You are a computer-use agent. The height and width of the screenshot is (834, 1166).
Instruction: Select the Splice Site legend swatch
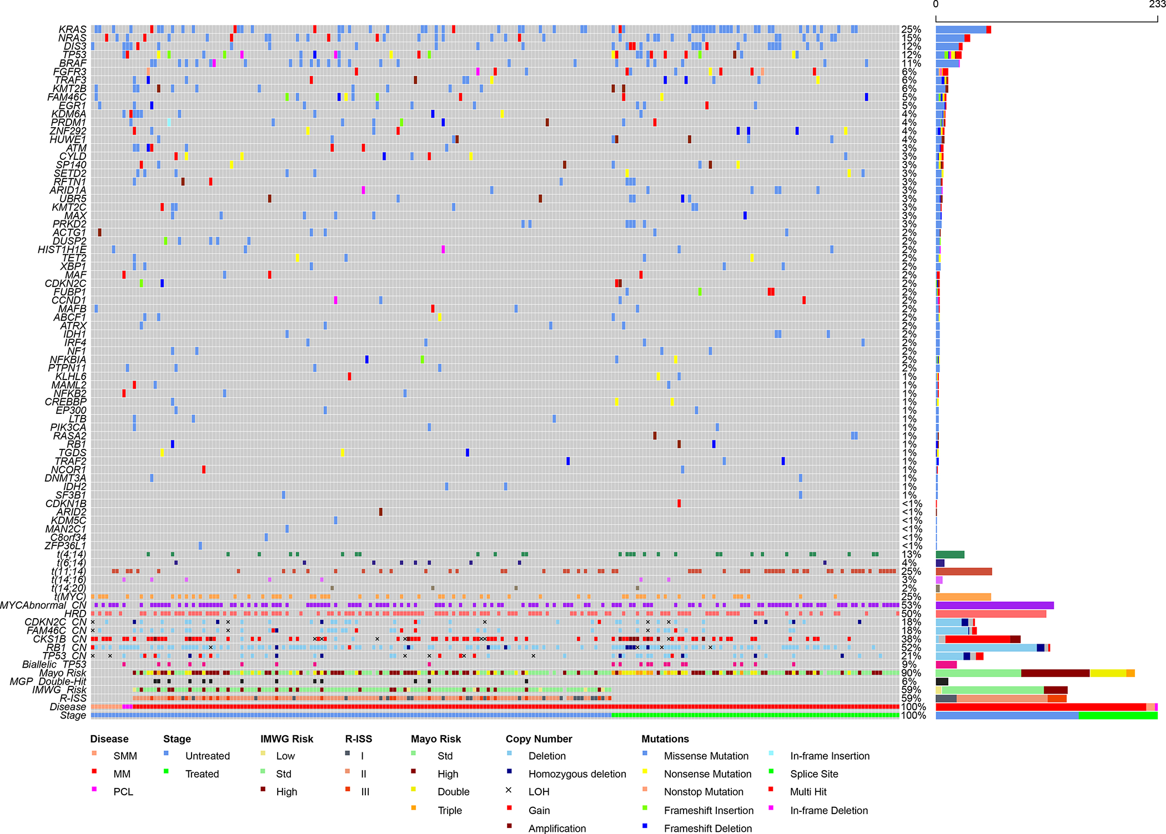[771, 771]
